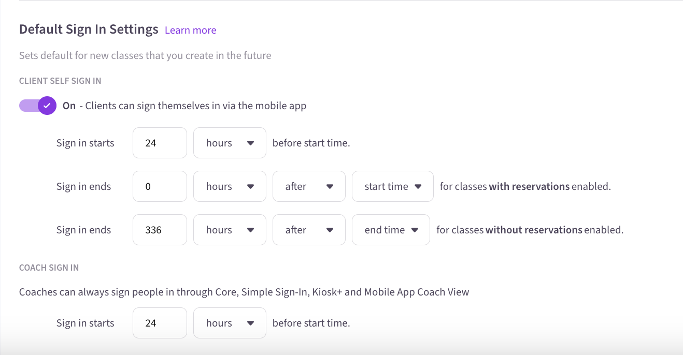Open the coach Sign in starts hours dropdown

230,323
